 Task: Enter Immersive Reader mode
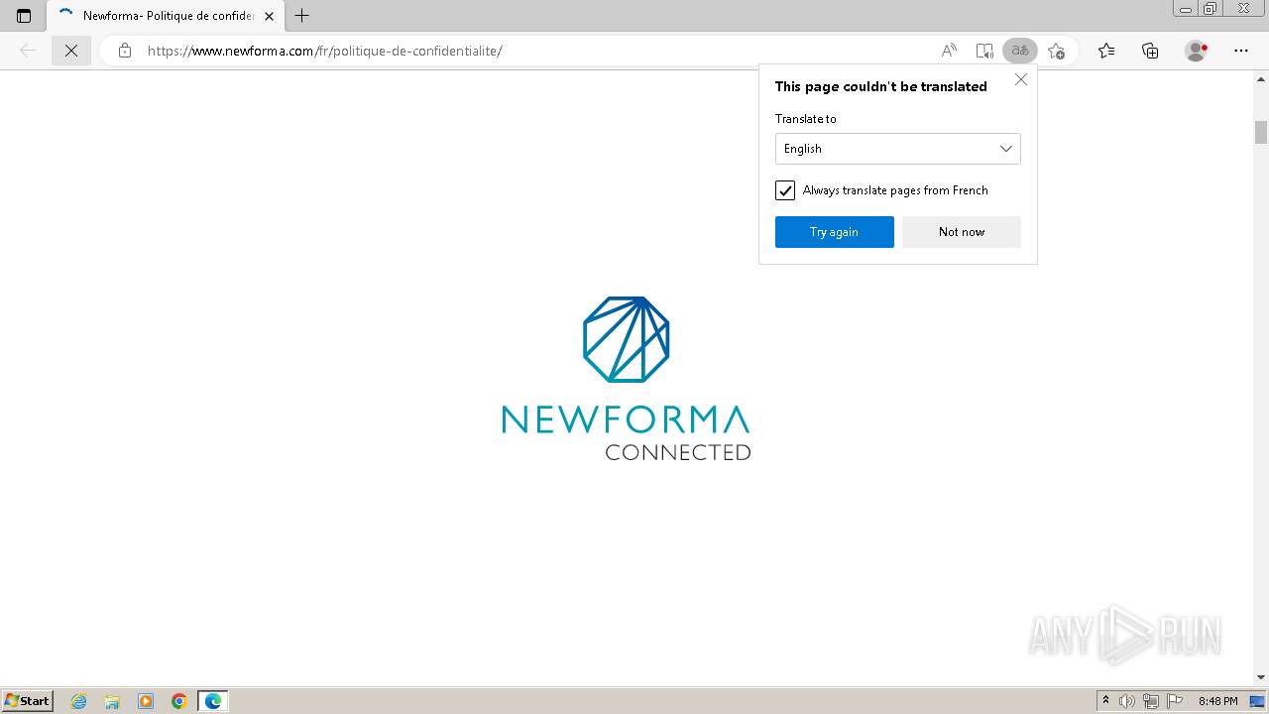984,51
